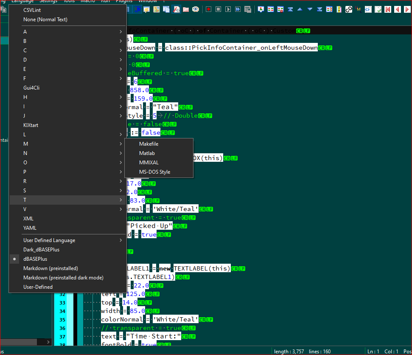Image resolution: width=412 pixels, height=355 pixels.
Task: Toggle the indent guide toolbar icon
Action: (x=137, y=9)
